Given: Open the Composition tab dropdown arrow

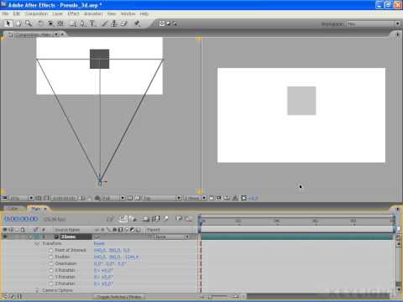Looking at the screenshot, I should (56, 34).
